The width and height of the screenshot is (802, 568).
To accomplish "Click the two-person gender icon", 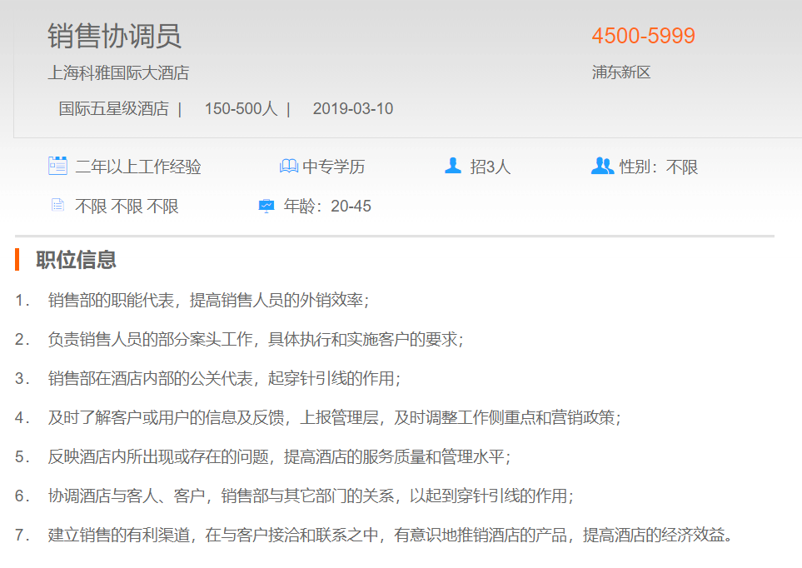I will 602,166.
